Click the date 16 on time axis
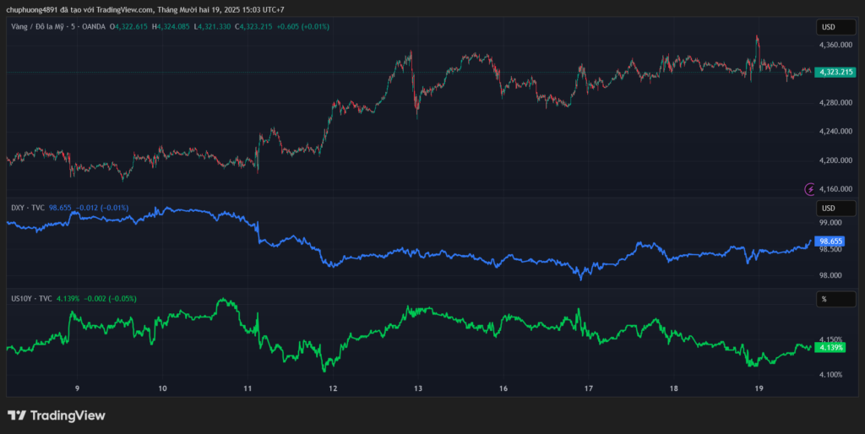 tap(503, 388)
